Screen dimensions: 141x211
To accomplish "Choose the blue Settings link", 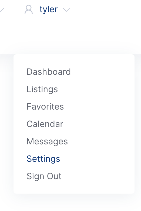I will coord(43,159).
